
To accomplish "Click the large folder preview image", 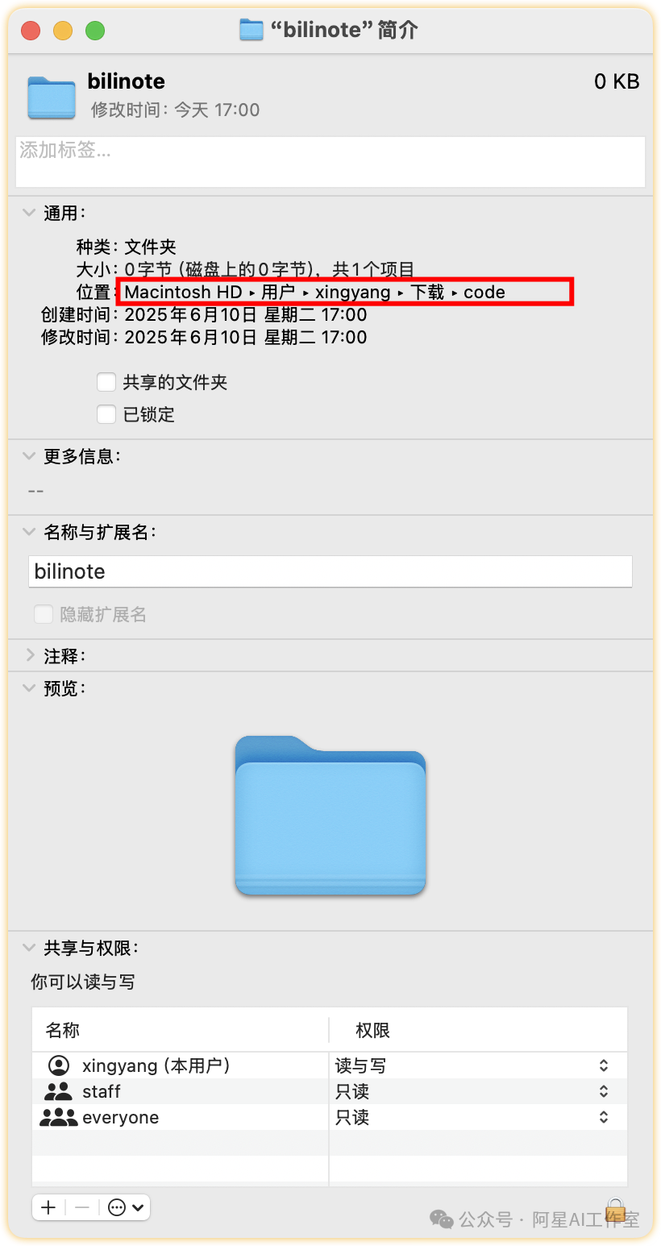I will 330,815.
